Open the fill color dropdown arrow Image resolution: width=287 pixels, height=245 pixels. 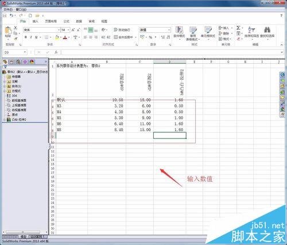(61, 37)
